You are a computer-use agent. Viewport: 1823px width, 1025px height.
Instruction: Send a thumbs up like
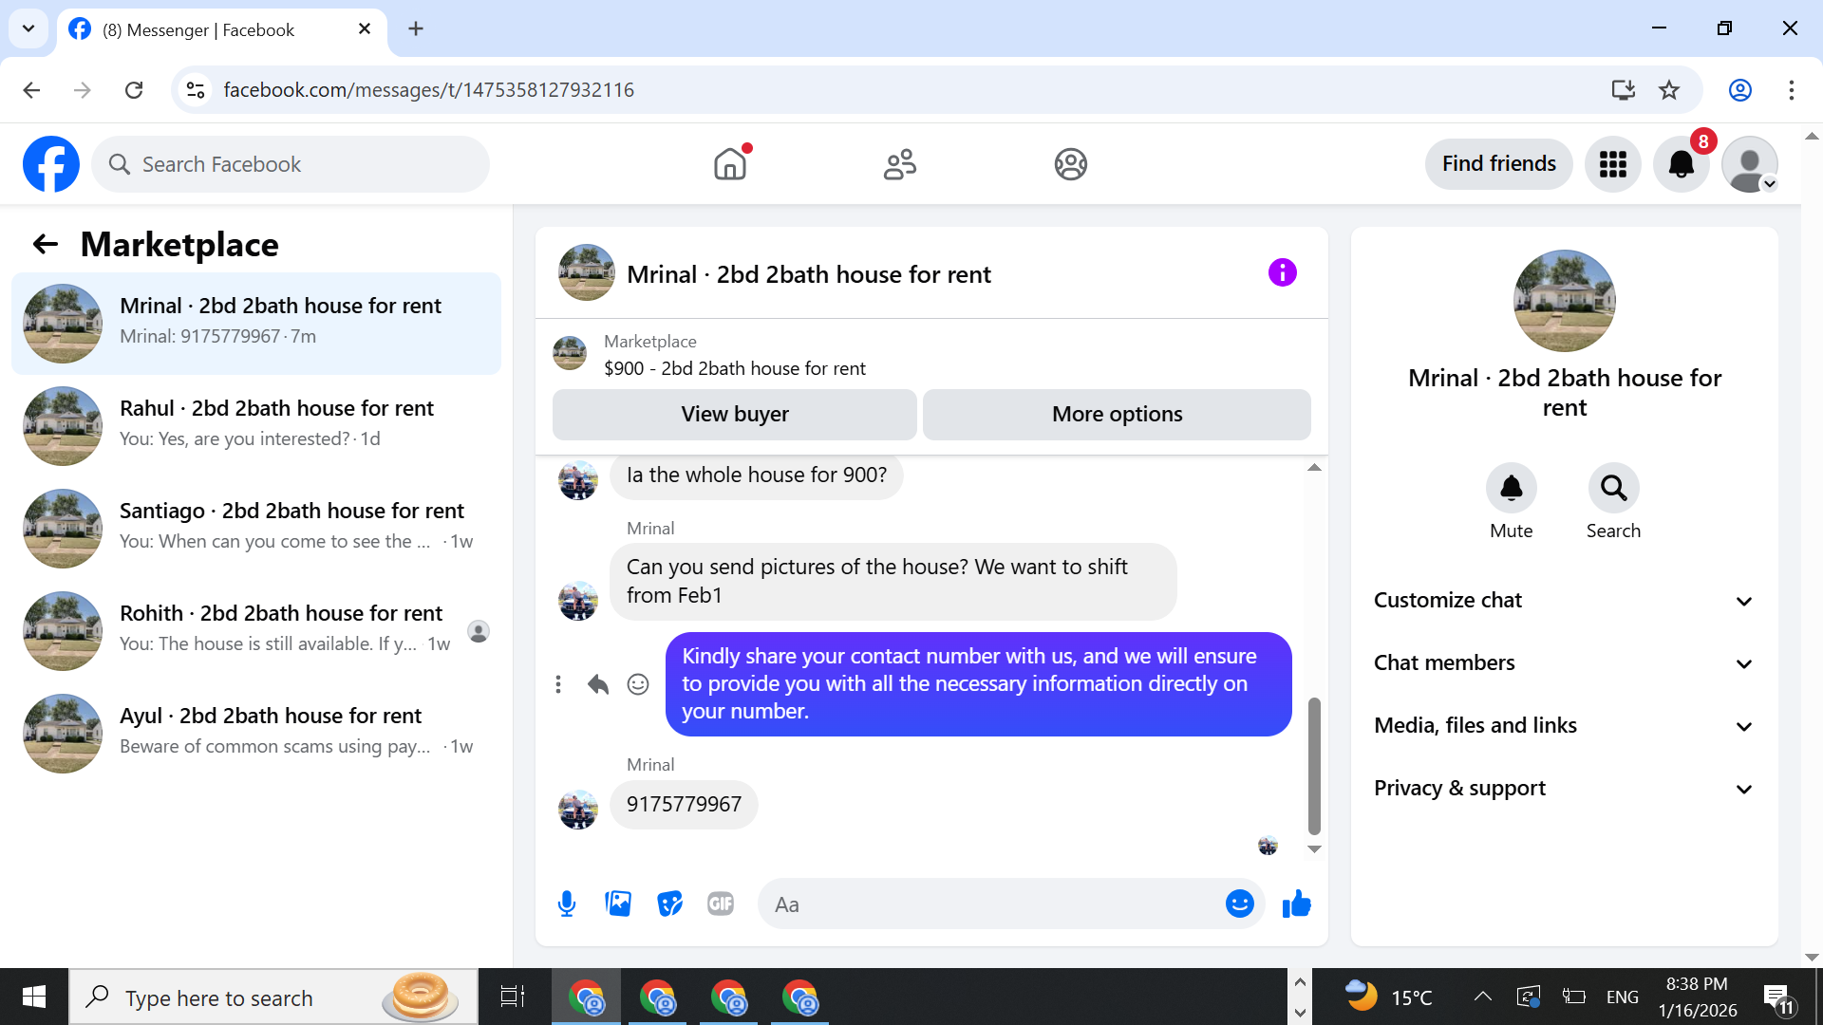1296,904
